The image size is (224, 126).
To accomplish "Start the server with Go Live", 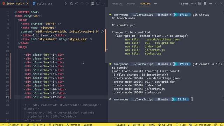I will coord(165,125).
